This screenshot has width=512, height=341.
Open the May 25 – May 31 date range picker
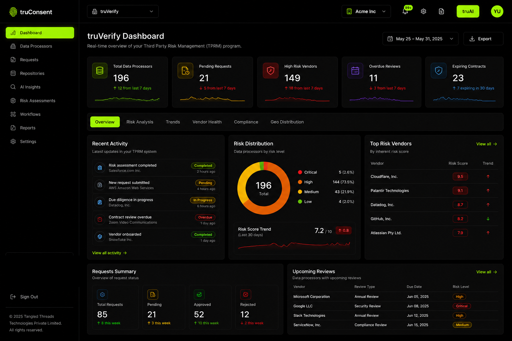420,39
